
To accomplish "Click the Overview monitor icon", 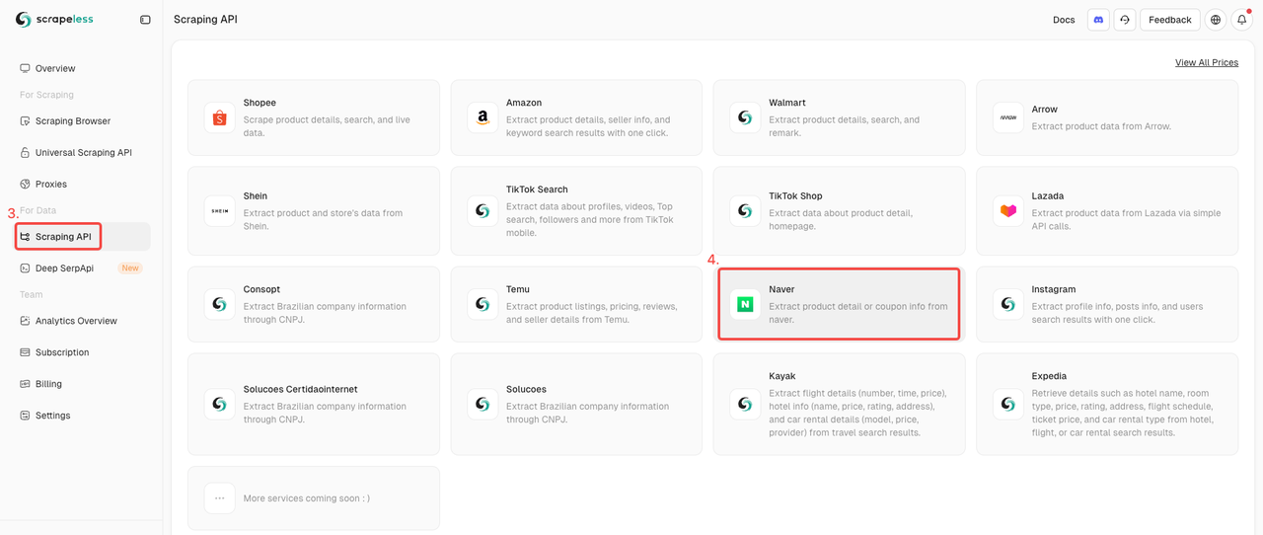I will point(26,68).
